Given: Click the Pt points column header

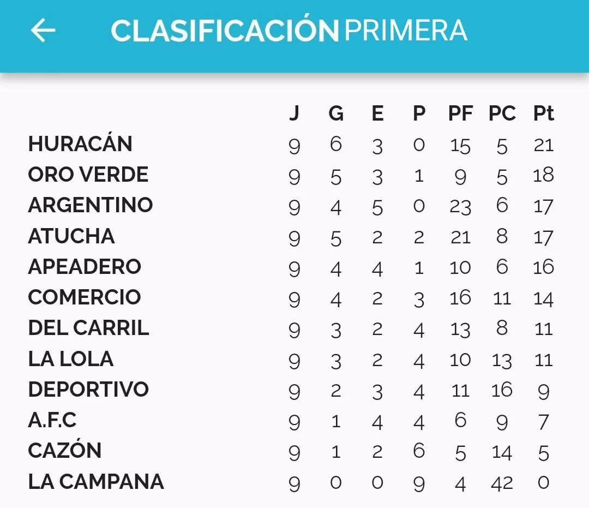Looking at the screenshot, I should tap(543, 113).
